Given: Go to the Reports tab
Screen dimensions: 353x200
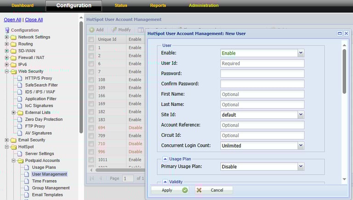Looking at the screenshot, I should click(158, 6).
